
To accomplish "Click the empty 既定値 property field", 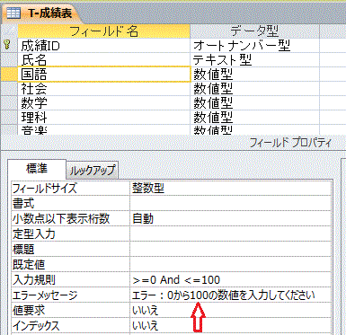I will (231, 264).
